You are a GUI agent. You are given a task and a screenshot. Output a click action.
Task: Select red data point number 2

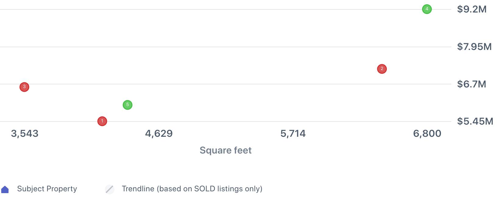(382, 69)
